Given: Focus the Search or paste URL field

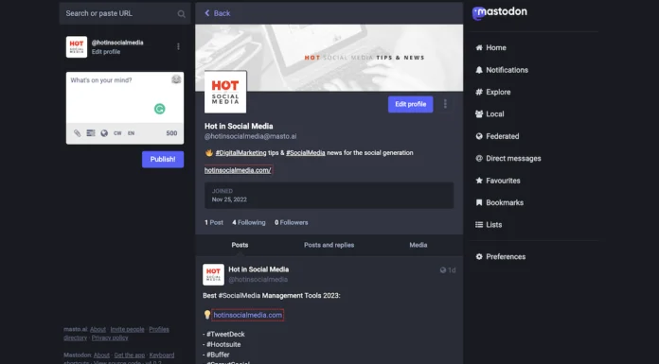Looking at the screenshot, I should (125, 13).
